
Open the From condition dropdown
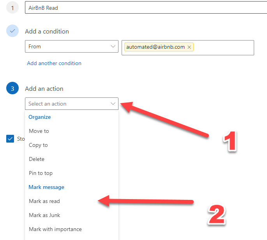click(x=71, y=47)
